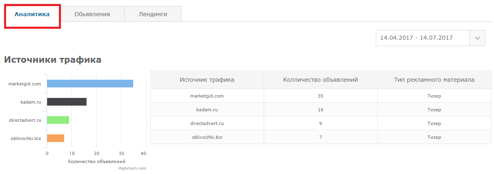
Task: Open the Лендинги tab
Action: pyautogui.click(x=153, y=14)
